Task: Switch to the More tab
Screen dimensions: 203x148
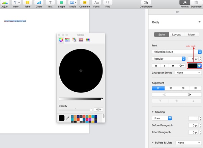Action: [x=191, y=35]
